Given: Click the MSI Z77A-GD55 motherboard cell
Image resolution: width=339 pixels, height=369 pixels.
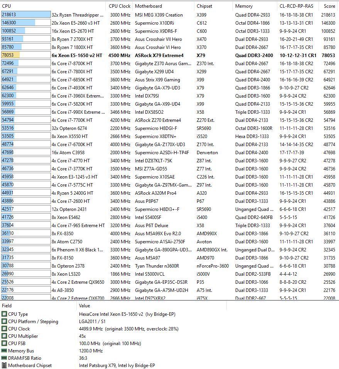Looking at the screenshot, I should [151, 169].
